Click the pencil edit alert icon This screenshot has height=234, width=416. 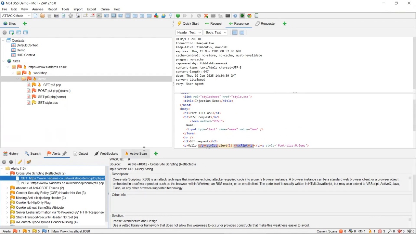(20, 162)
